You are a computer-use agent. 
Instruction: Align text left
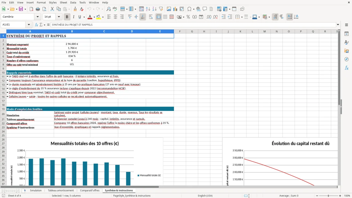click(109, 17)
